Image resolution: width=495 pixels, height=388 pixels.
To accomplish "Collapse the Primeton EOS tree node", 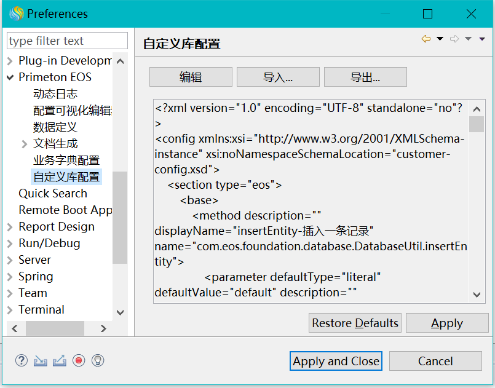I will [x=10, y=77].
